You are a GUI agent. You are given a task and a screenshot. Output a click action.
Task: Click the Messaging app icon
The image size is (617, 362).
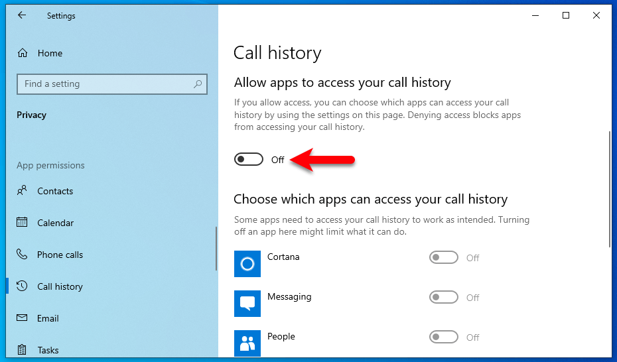coord(247,304)
